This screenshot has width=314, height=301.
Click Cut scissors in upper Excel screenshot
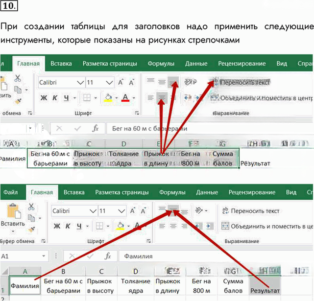pyautogui.click(x=18, y=78)
